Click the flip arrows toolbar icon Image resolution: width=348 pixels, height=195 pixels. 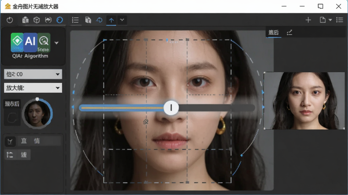(48, 20)
